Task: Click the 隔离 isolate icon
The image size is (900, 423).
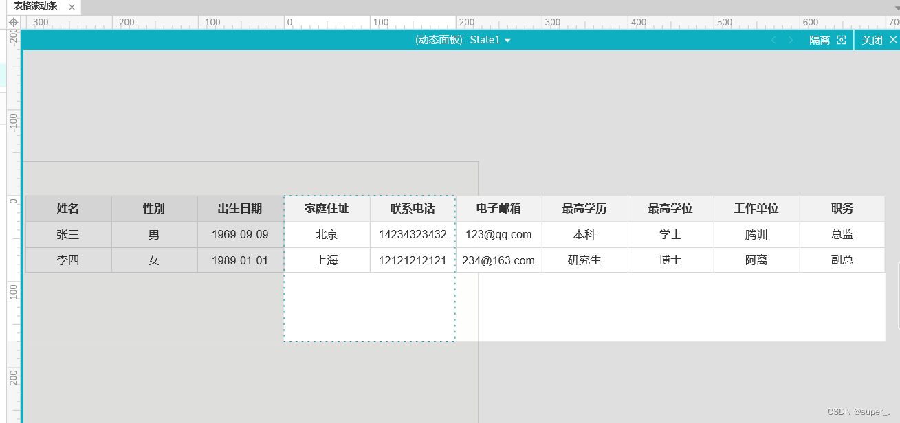Action: (841, 41)
